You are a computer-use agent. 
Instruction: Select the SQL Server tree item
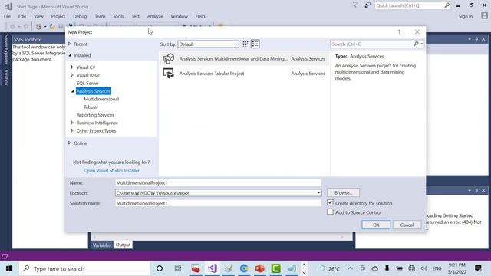pos(87,83)
